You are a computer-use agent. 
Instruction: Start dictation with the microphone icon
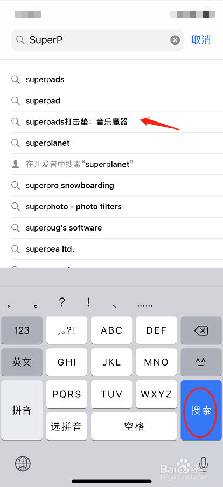[x=204, y=464]
